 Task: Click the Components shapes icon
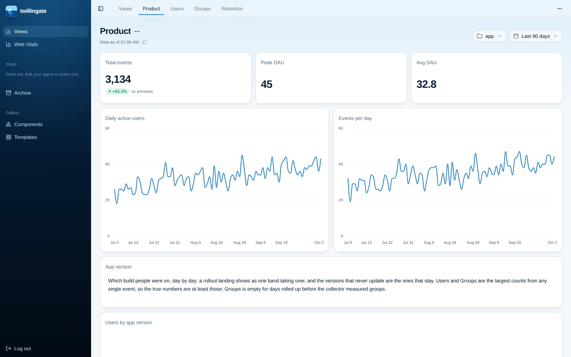coord(9,124)
